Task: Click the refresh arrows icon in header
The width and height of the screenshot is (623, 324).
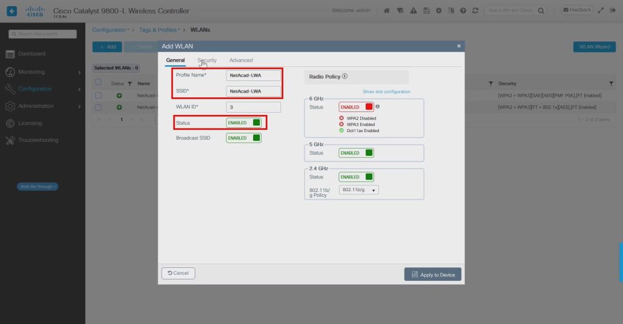Action: click(x=475, y=11)
